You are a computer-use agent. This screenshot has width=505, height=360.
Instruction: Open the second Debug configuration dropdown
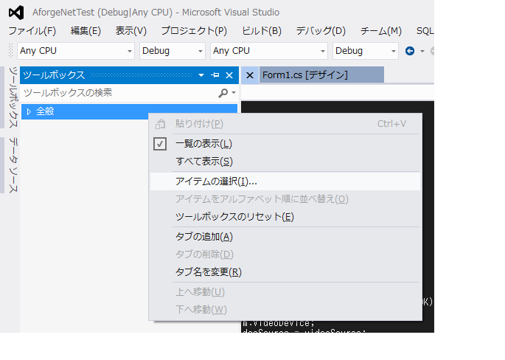pyautogui.click(x=366, y=51)
